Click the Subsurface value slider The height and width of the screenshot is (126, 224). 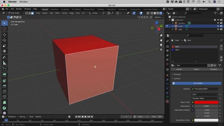(206, 106)
